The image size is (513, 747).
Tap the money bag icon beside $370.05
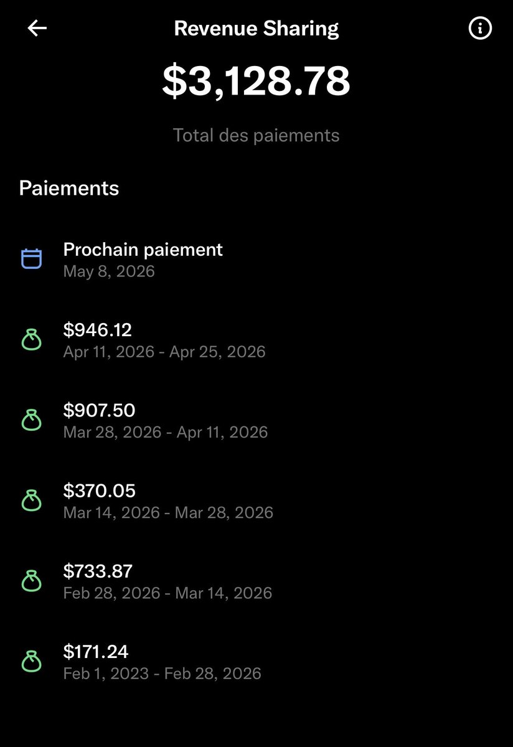point(31,500)
